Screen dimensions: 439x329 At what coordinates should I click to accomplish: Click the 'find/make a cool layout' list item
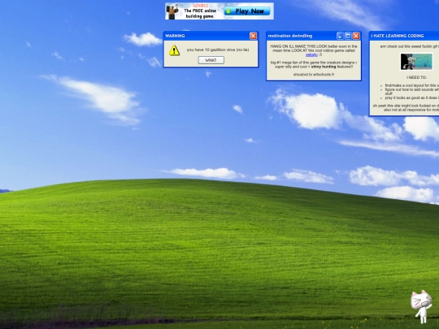(412, 85)
